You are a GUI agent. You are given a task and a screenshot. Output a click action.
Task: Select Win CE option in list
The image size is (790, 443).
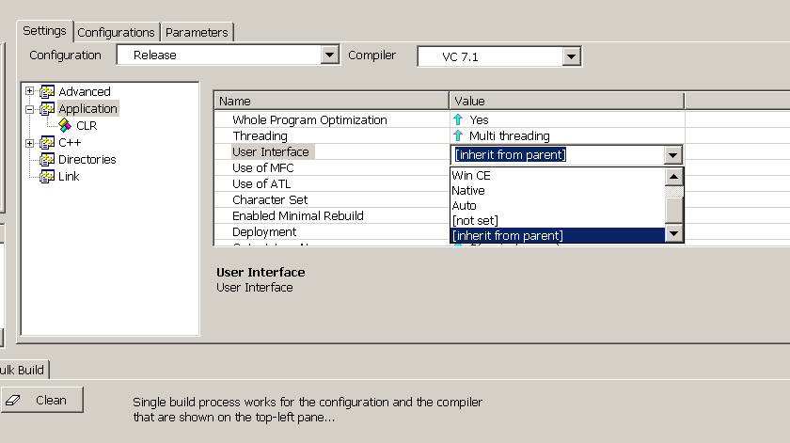coord(471,176)
